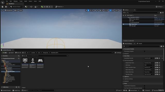The image size is (165, 92).
Task: Click the viewport select mode arrow
Action: pyautogui.click(x=86, y=10)
